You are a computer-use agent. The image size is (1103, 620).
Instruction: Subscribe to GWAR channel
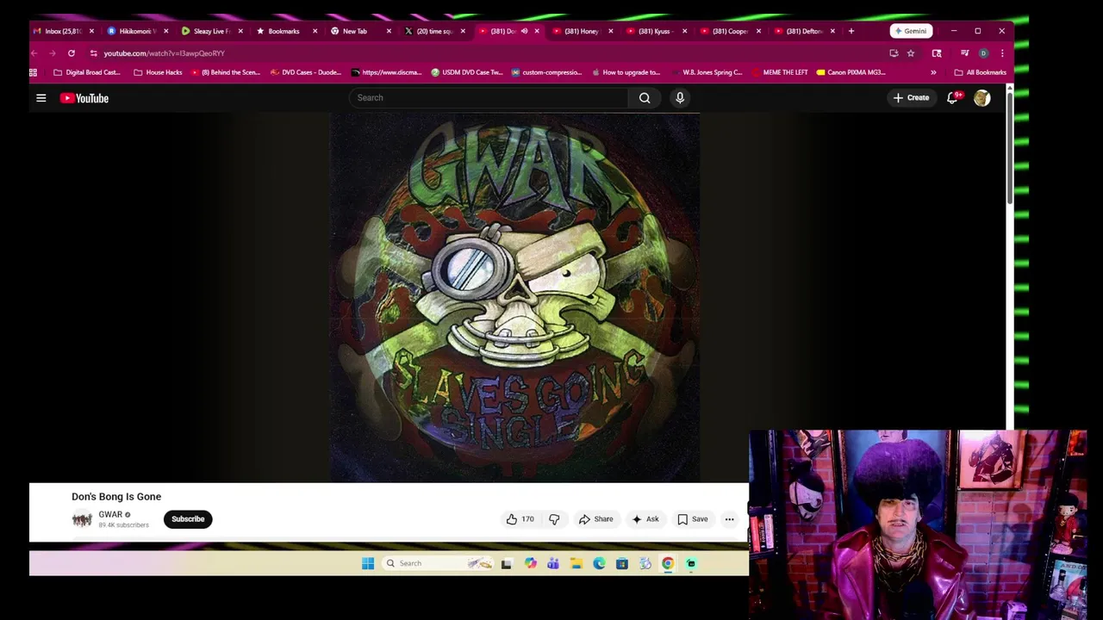188,519
